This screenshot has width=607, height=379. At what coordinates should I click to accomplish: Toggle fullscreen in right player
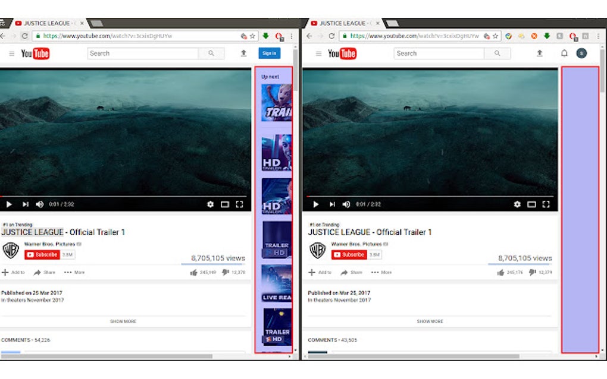[546, 204]
